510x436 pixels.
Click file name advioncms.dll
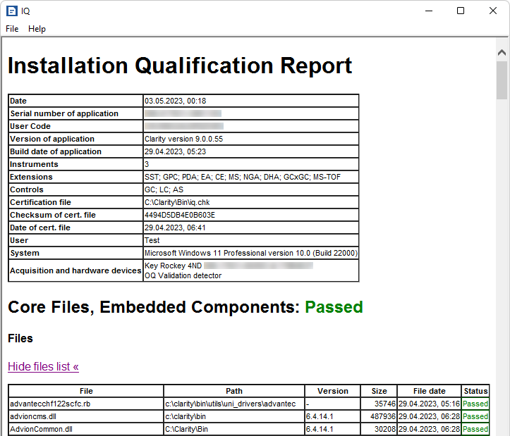point(33,416)
